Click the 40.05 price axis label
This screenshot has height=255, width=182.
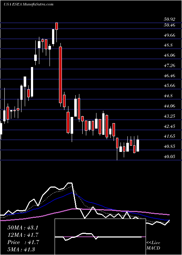(x=170, y=156)
